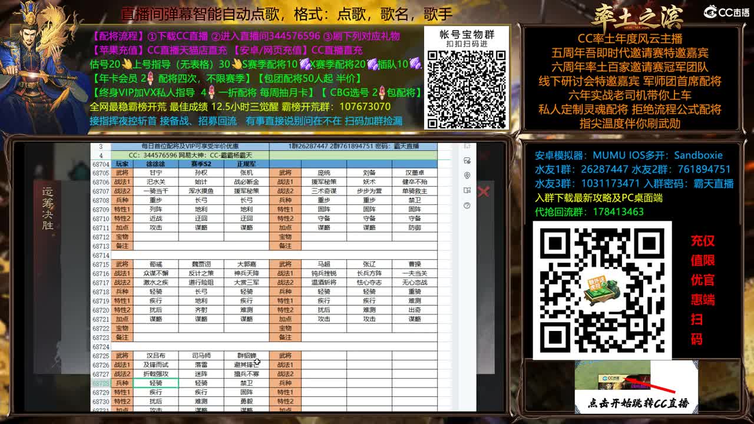Viewport: 754px width, 424px height.
Task: Select row header 68704
Action: click(101, 164)
